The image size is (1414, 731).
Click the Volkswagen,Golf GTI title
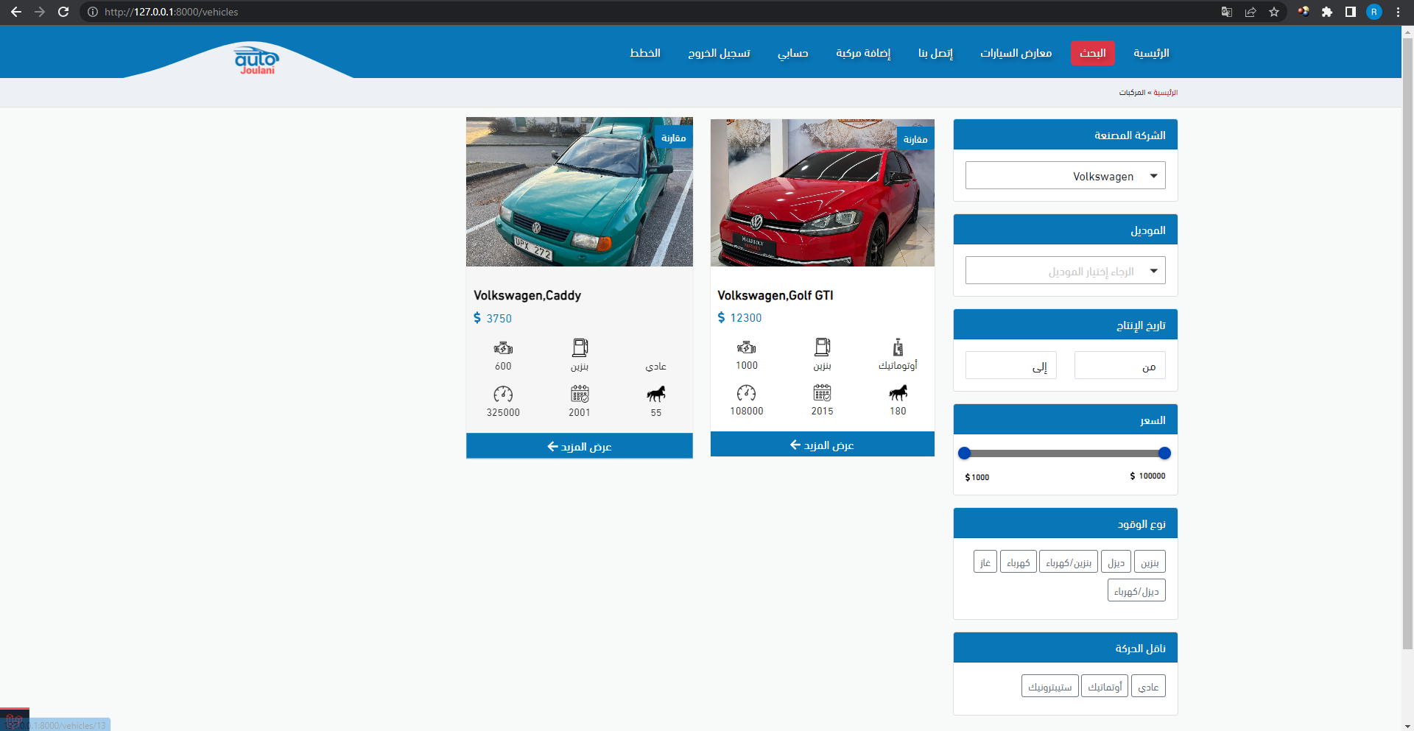click(x=775, y=295)
